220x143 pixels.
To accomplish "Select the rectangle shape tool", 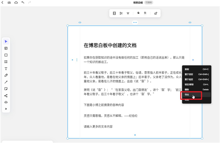I will 6,55.
